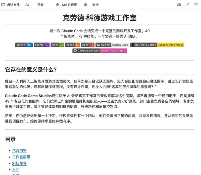Click the pencil edit file icon
This screenshot has height=175, width=201.
(x=187, y=5)
